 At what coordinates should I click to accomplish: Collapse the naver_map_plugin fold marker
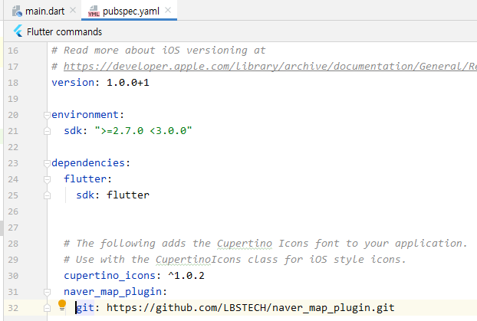pos(47,292)
